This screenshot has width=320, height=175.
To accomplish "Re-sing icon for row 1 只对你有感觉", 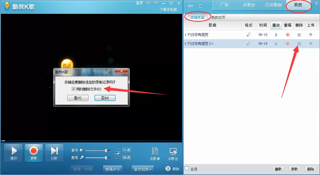I will (x=288, y=35).
